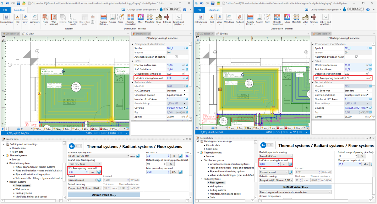The height and width of the screenshot is (204, 377).
Task: Click the Remote connection tool in left window
Action: [130, 19]
